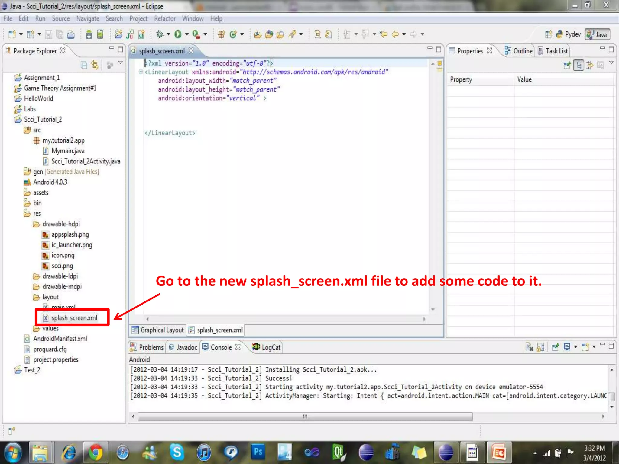Switch to the LogCat tab
The width and height of the screenshot is (619, 464).
pos(267,347)
